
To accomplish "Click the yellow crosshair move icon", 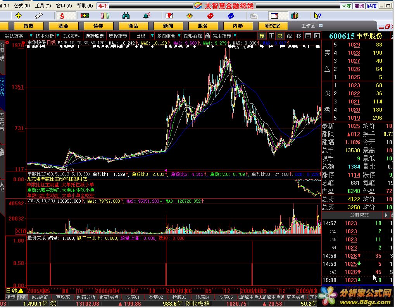I will coord(18,16).
